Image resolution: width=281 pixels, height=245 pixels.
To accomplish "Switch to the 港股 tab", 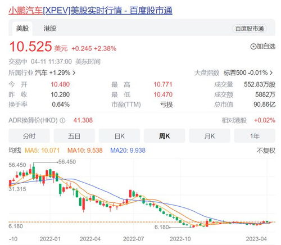I will (50, 29).
